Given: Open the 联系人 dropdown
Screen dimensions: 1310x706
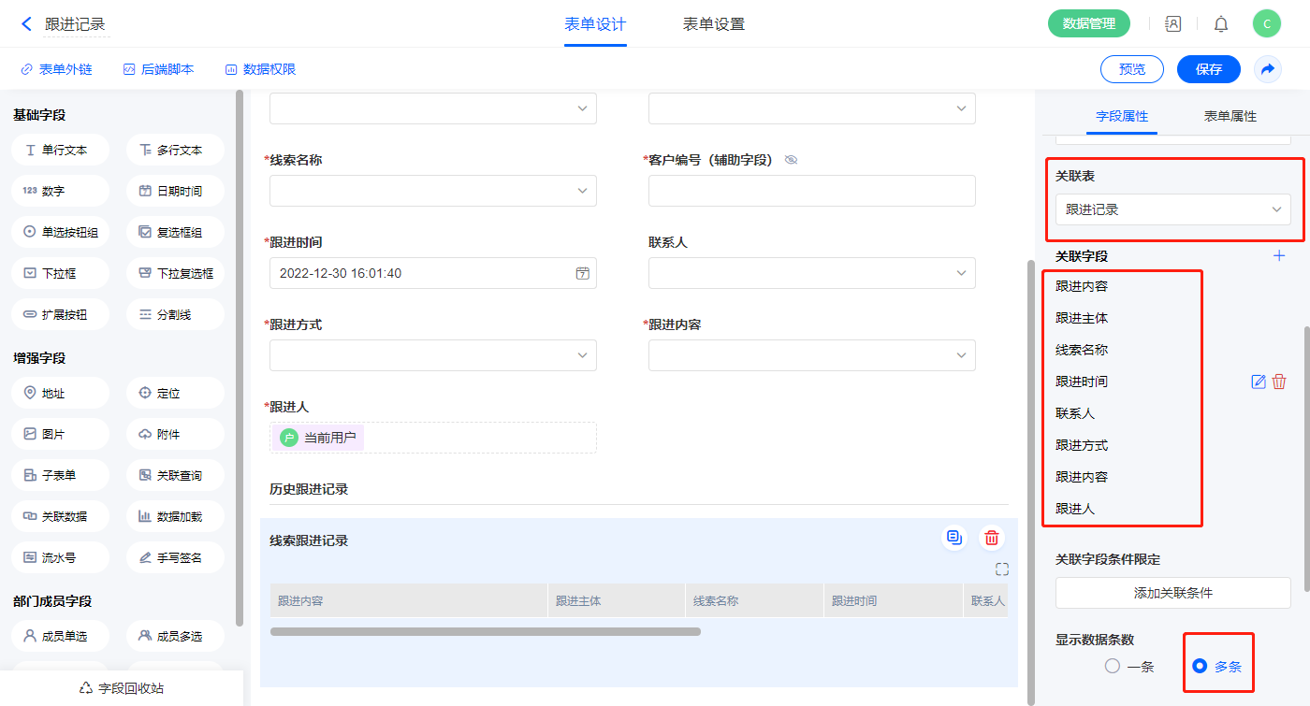Looking at the screenshot, I should 811,273.
